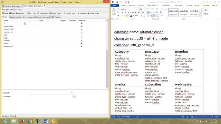
Task: Open the SQL Preview tab
Action: [56, 17]
